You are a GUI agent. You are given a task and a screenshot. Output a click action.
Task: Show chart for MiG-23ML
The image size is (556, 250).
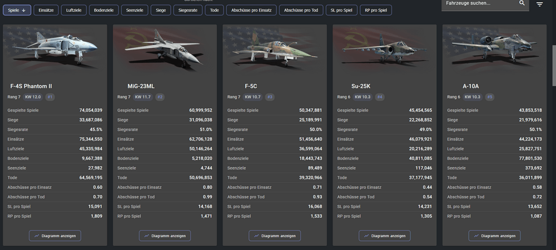coord(165,236)
